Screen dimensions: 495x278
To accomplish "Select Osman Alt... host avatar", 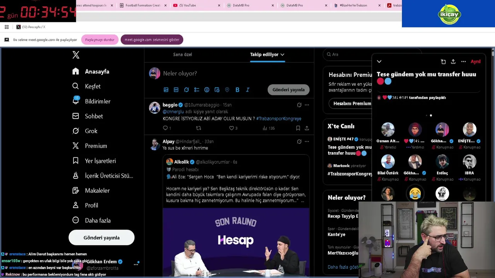I will click(388, 130).
